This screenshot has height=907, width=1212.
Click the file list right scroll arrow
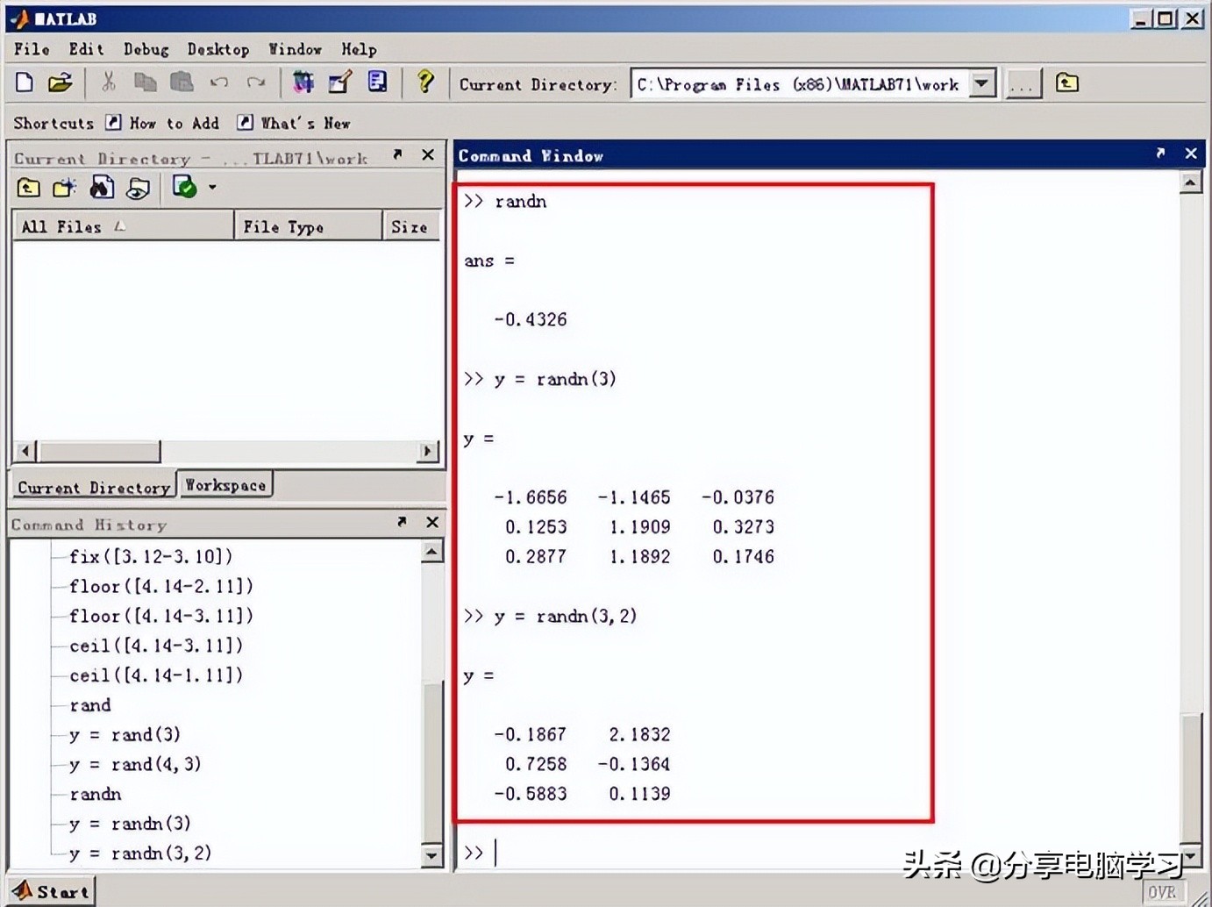tap(428, 451)
